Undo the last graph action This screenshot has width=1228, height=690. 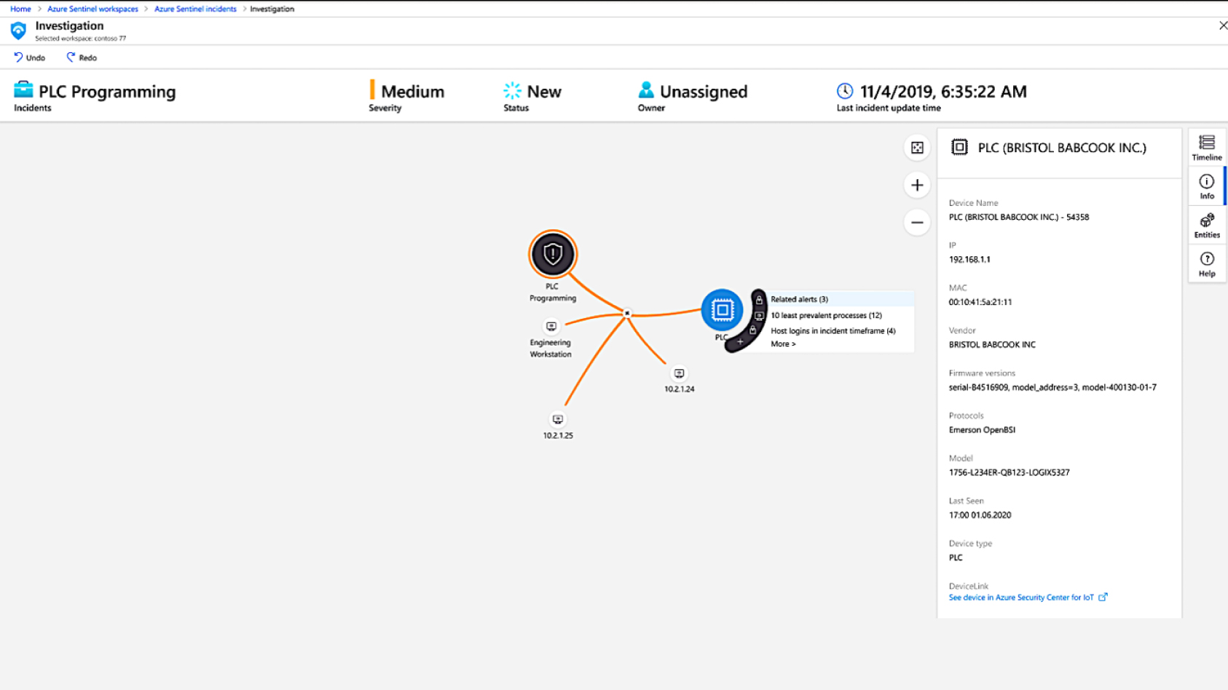(30, 57)
